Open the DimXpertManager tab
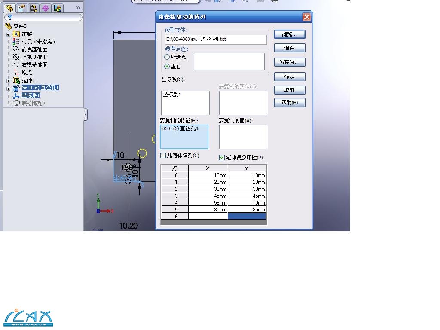The width and height of the screenshot is (440, 330). pyautogui.click(x=46, y=8)
